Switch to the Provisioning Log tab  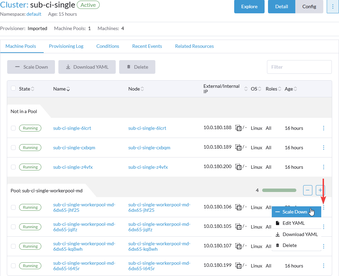[66, 46]
